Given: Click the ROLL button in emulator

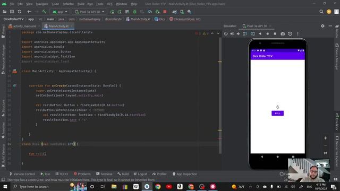Looking at the screenshot, I should click(x=277, y=113).
